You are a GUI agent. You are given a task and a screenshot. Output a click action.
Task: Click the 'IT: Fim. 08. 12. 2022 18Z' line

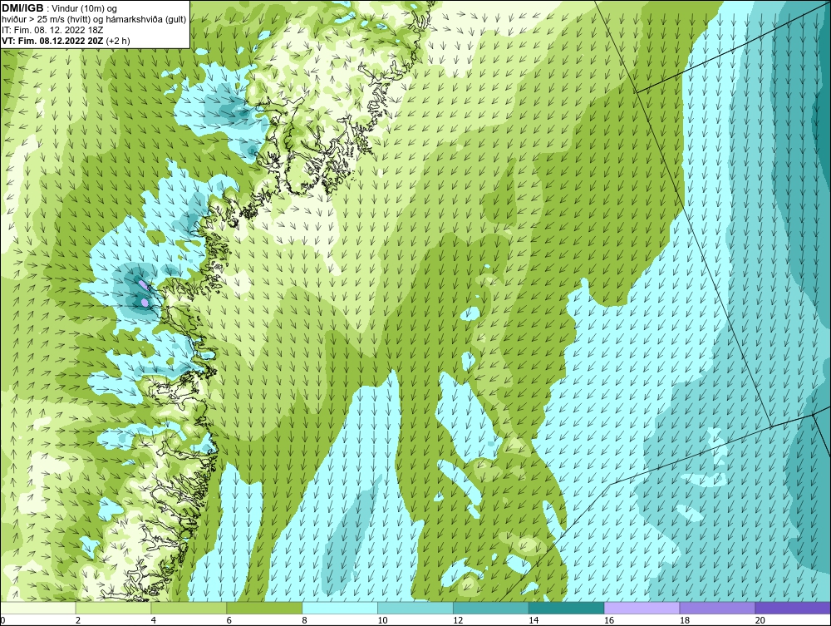coord(52,30)
